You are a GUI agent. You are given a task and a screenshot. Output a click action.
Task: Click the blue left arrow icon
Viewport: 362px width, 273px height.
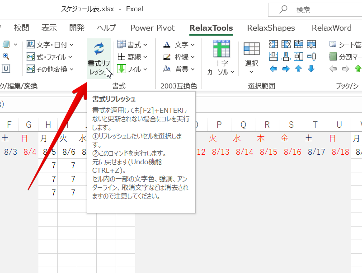273,69
